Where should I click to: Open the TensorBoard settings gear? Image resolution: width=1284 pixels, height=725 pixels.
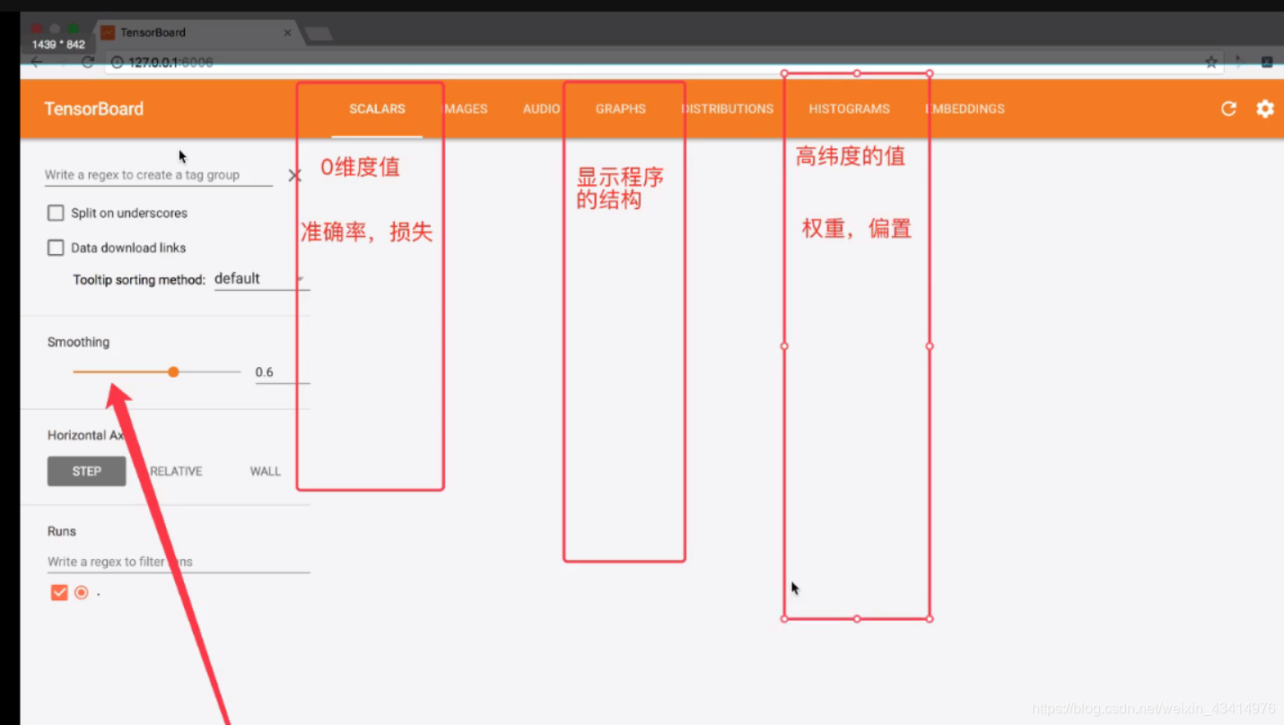pyautogui.click(x=1265, y=109)
